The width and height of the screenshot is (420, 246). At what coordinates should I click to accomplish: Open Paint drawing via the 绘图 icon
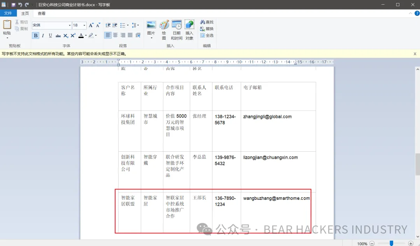click(x=164, y=26)
